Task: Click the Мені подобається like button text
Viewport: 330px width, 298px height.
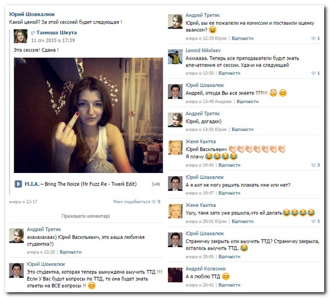Action: [132, 202]
